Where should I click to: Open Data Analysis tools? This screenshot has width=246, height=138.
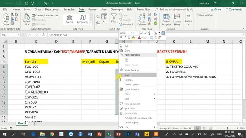point(205,15)
